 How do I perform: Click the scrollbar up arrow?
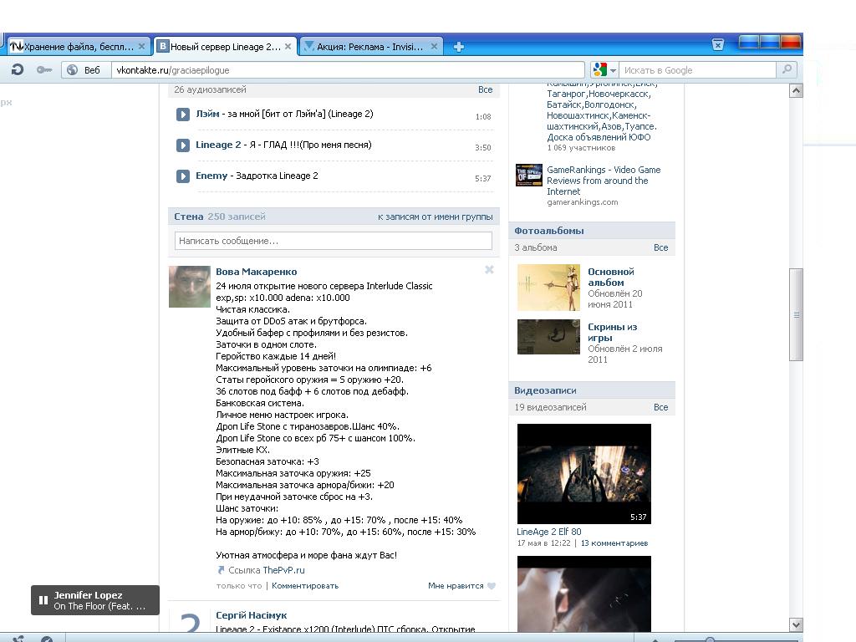point(796,90)
